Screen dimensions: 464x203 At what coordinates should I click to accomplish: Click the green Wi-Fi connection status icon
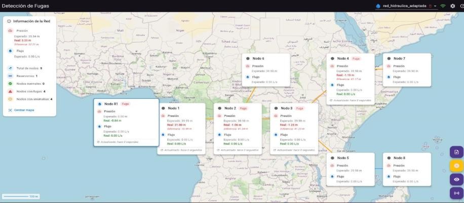[443, 6]
